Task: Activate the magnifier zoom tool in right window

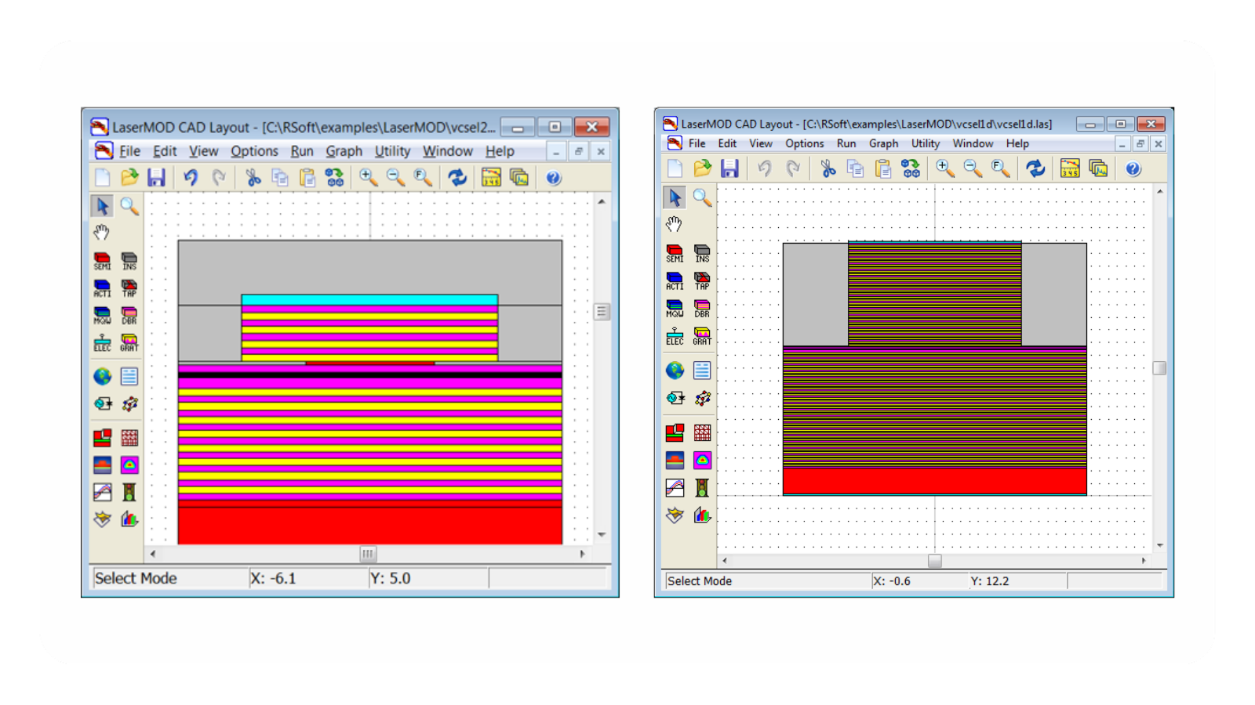Action: pos(702,197)
